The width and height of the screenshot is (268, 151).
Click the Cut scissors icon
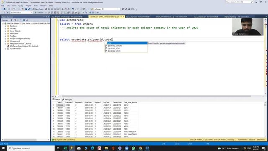(62, 9)
